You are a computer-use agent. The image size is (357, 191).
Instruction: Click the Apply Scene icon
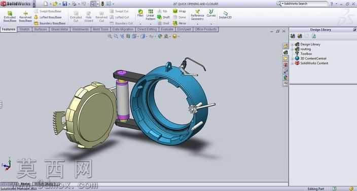pos(166,36)
